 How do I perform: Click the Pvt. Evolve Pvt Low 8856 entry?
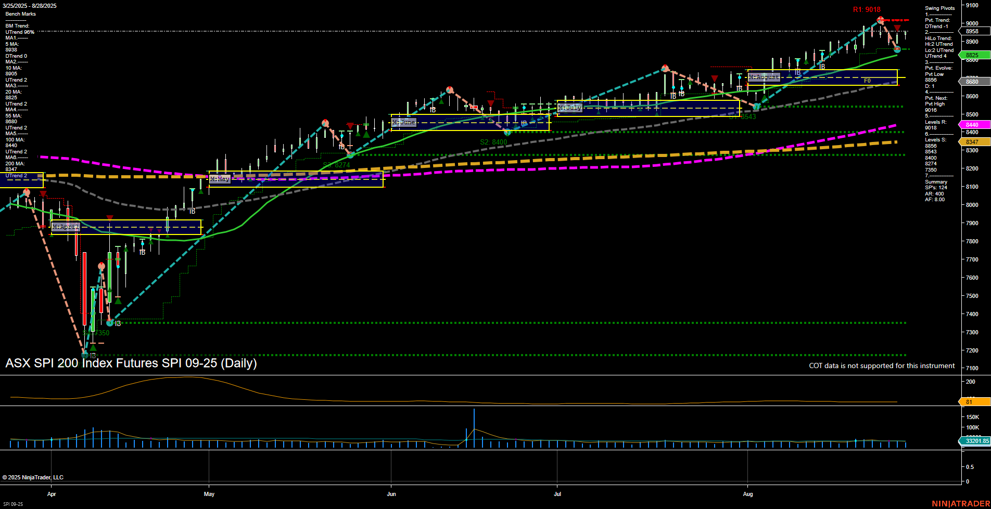939,74
